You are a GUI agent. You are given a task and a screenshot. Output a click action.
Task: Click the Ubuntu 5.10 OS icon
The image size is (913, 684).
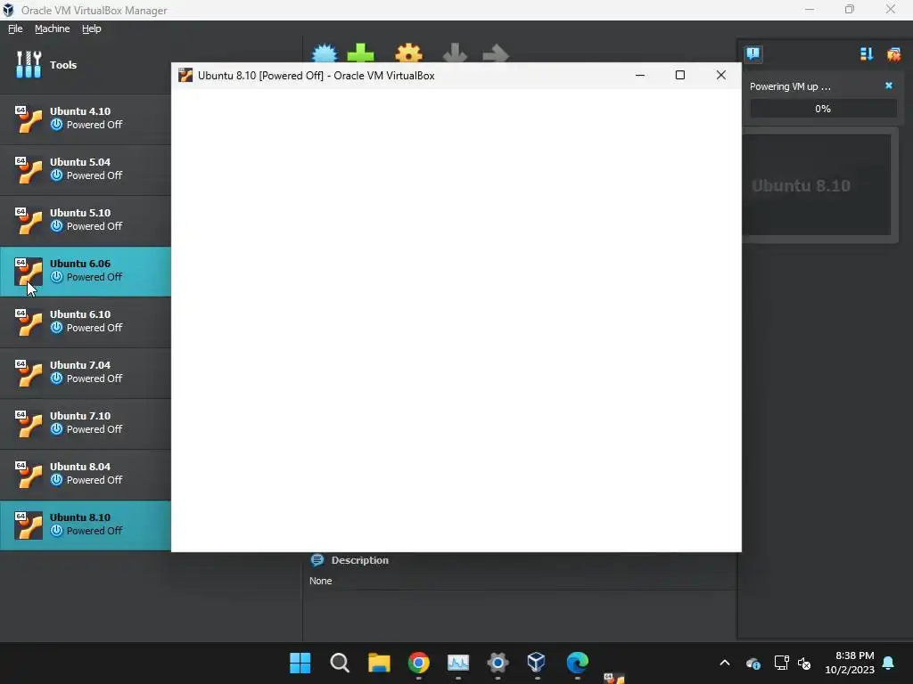29,221
